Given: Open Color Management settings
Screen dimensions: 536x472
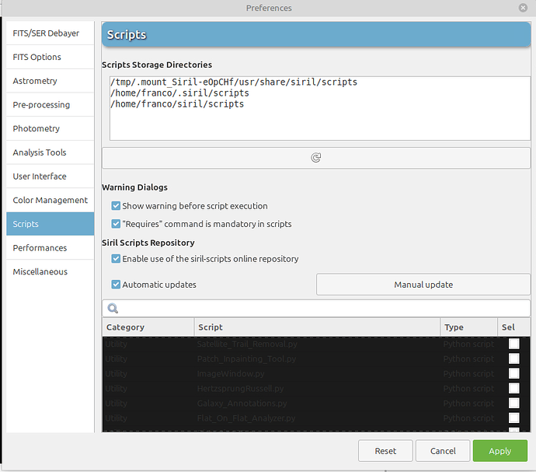Looking at the screenshot, I should click(50, 200).
